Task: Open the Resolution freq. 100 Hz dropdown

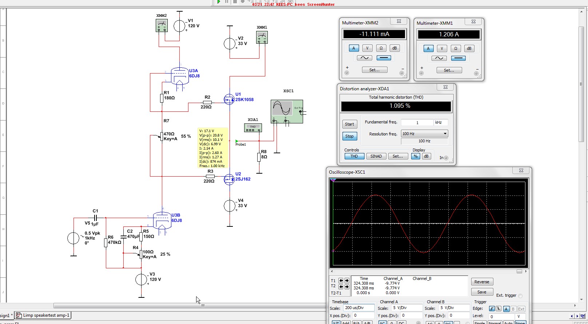Action: click(x=424, y=134)
